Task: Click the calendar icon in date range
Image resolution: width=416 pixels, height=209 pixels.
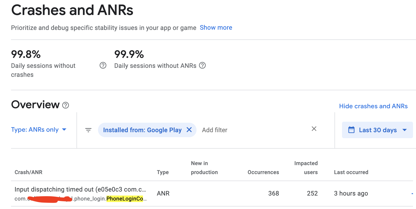Action: click(351, 130)
